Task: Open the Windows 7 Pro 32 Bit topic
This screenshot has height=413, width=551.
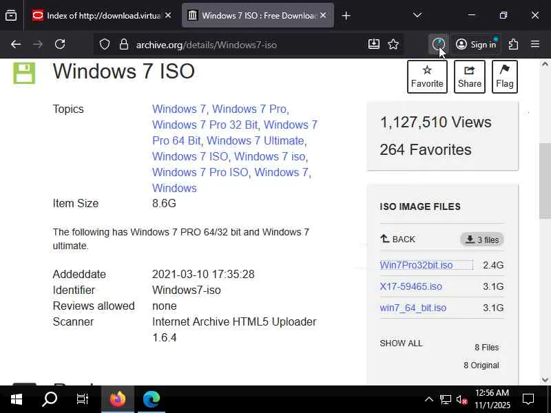Action: click(205, 125)
